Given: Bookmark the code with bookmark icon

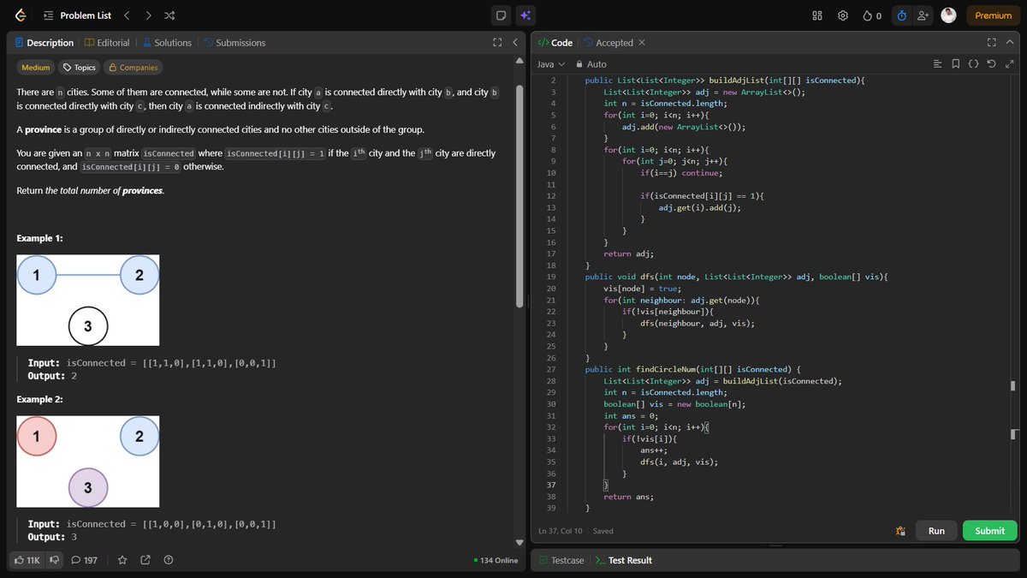Looking at the screenshot, I should pos(955,64).
